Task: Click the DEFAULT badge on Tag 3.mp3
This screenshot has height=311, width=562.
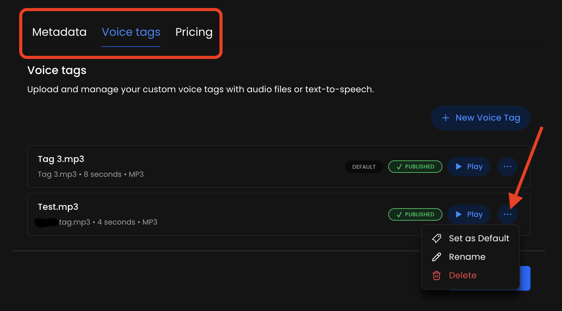Action: click(x=364, y=167)
